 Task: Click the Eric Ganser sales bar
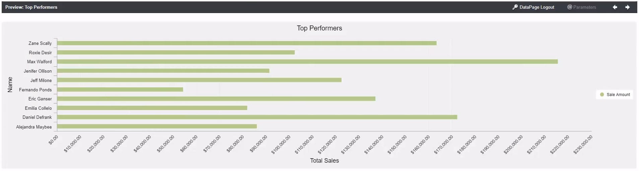point(216,99)
